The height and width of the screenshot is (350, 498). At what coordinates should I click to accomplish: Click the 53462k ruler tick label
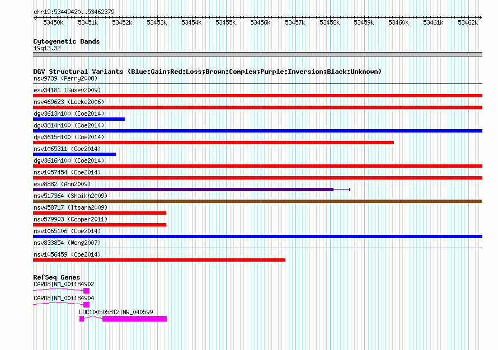(468, 22)
